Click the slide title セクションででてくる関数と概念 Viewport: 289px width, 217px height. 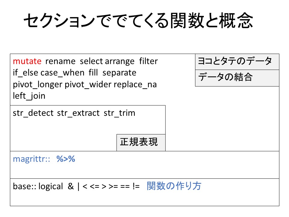point(138,21)
